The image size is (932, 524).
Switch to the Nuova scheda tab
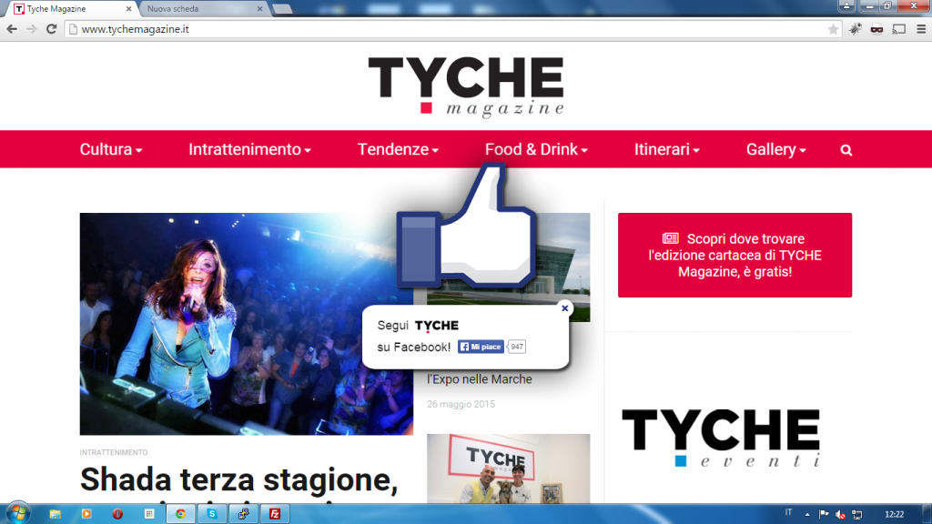click(x=199, y=9)
